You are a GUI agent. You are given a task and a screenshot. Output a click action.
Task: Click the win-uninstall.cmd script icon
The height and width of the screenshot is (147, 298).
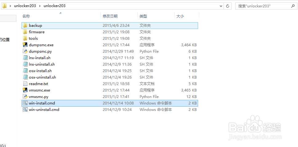25,109
